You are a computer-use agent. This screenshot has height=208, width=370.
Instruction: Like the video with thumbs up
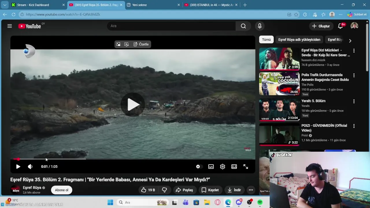tap(148, 190)
